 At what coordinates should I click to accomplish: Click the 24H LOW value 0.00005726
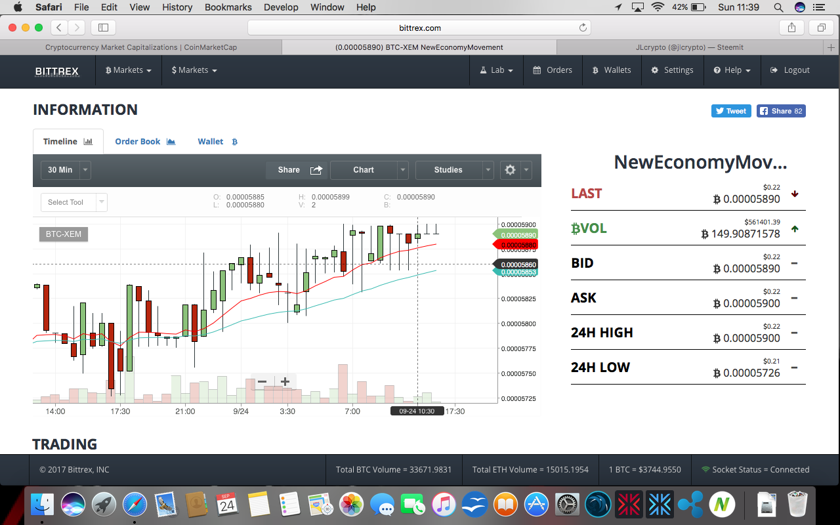click(x=747, y=373)
